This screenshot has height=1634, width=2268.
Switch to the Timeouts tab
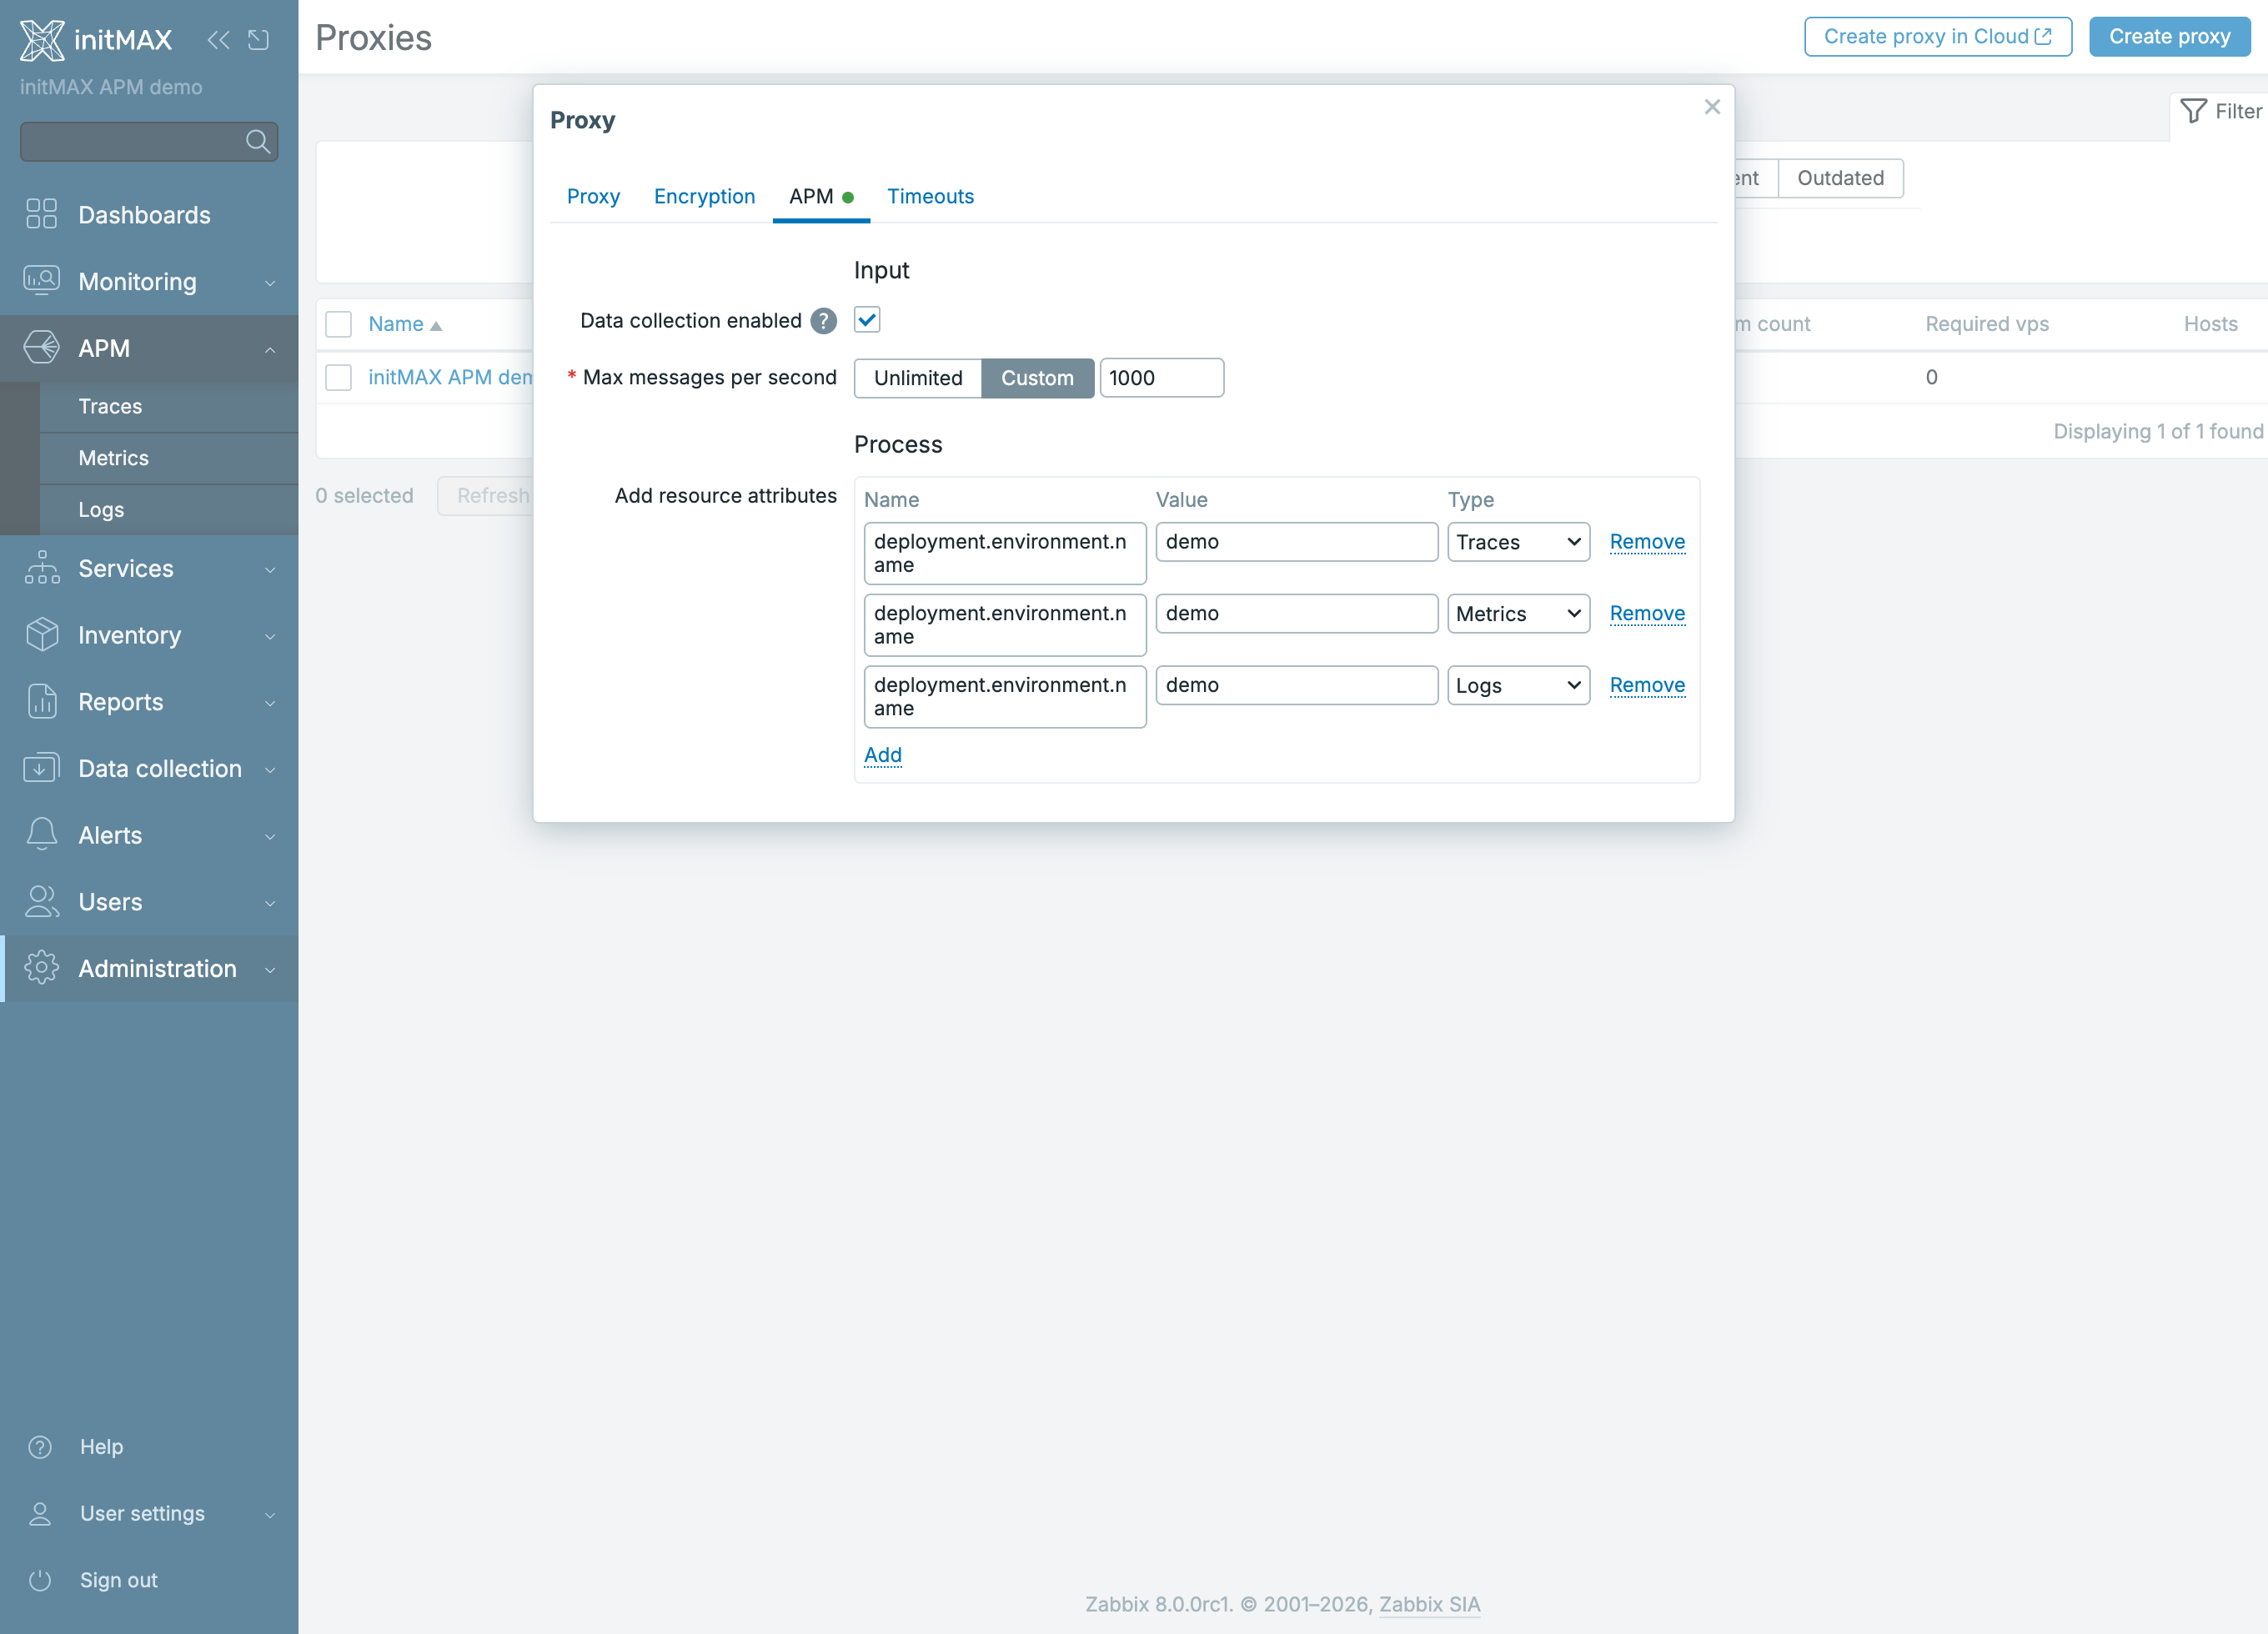pyautogui.click(x=930, y=196)
